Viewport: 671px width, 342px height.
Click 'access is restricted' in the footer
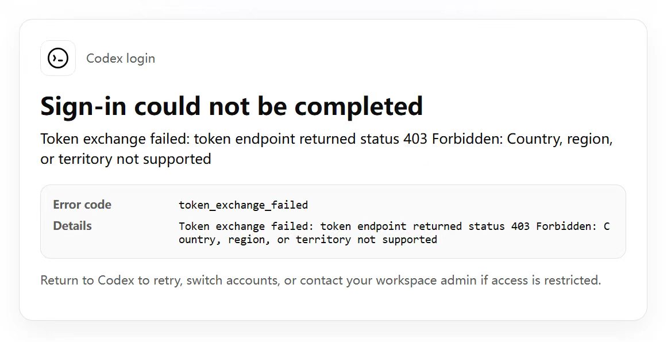545,280
